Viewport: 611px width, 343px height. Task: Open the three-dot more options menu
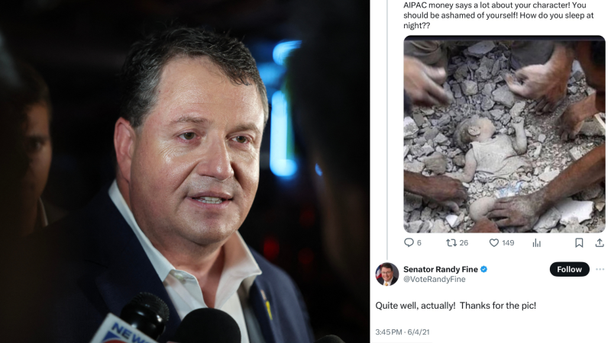click(600, 269)
